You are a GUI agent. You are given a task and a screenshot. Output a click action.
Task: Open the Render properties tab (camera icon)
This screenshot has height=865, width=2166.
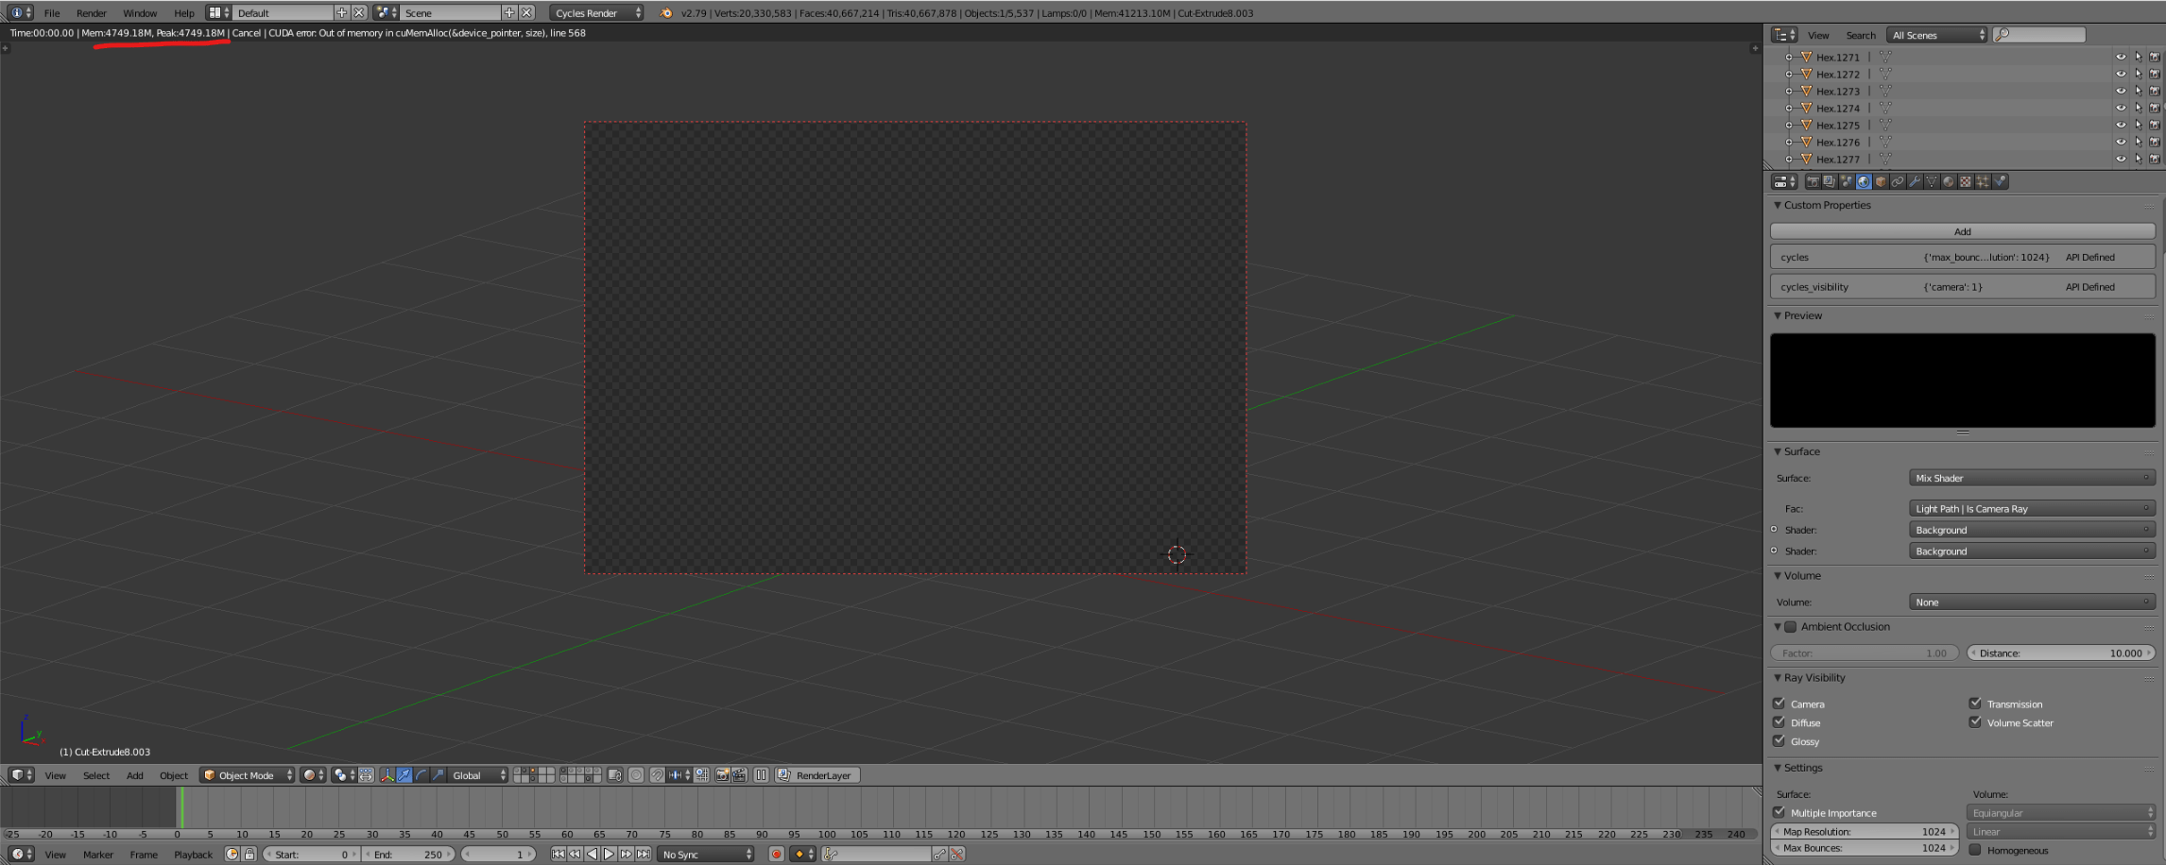point(1814,181)
